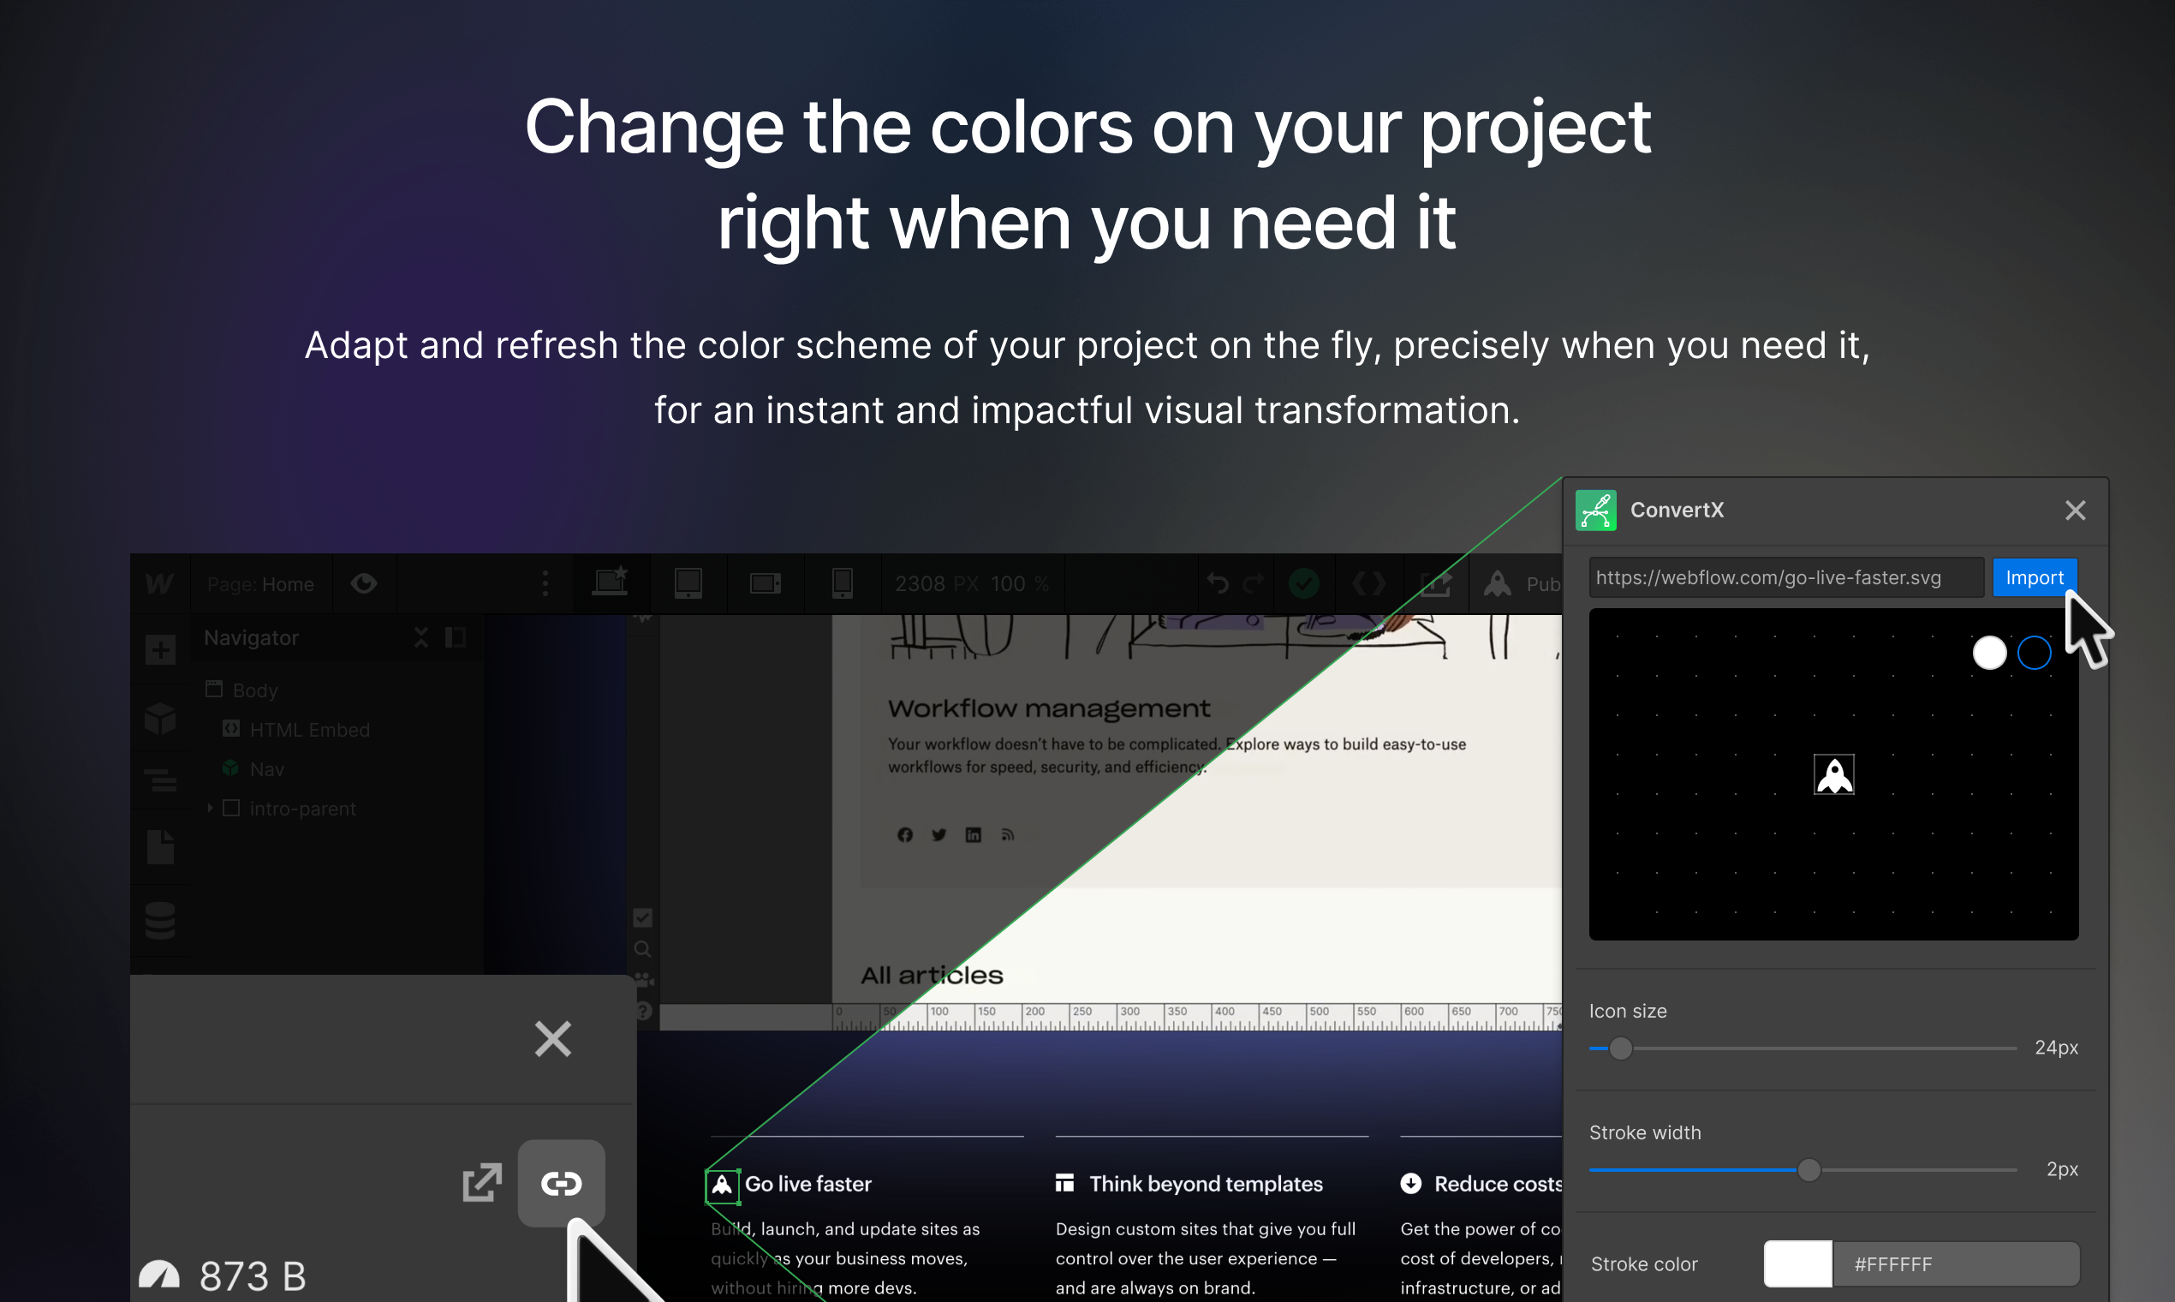
Task: Click the 873 B file size label
Action: [x=253, y=1275]
